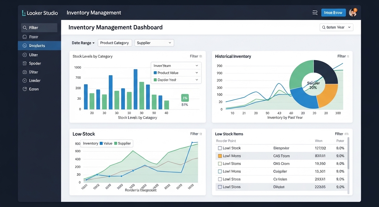Viewport: 379px width, 207px height.
Task: Check the box in the OAS Crom row
Action: pyautogui.click(x=220, y=164)
